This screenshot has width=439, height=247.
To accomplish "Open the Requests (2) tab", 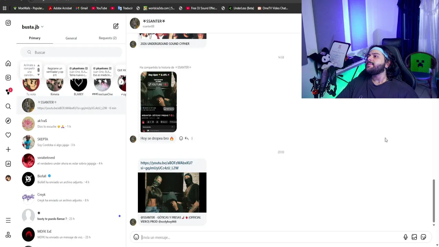I will tap(108, 38).
